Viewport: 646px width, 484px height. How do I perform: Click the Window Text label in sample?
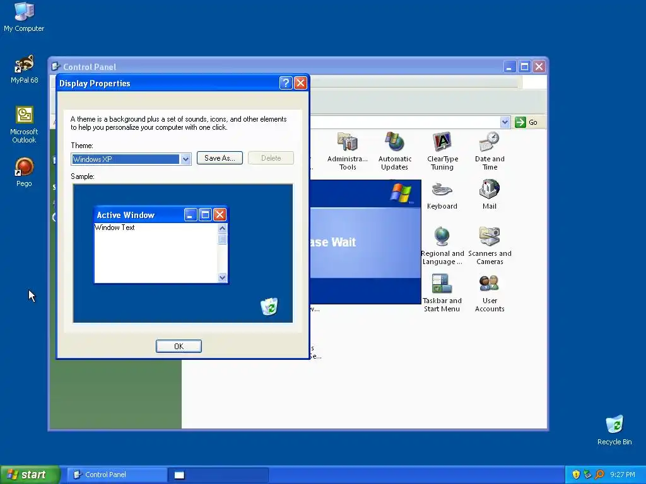tap(115, 227)
